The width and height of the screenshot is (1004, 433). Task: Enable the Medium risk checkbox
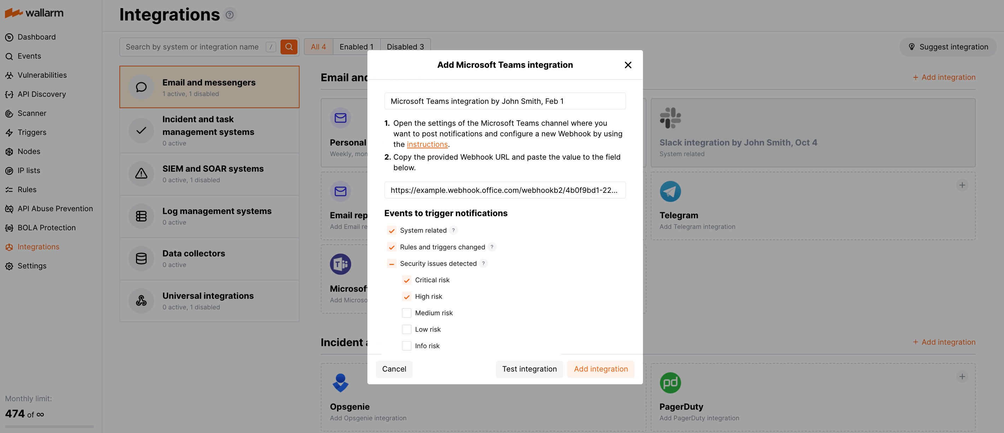tap(407, 313)
